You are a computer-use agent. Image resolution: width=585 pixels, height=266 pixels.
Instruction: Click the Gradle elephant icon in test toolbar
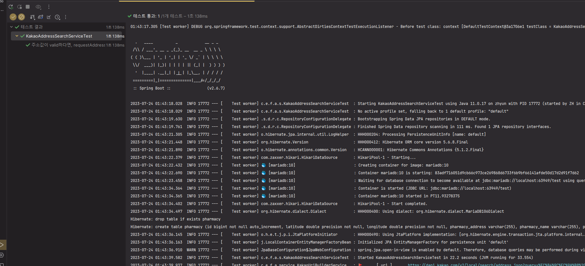(40, 17)
